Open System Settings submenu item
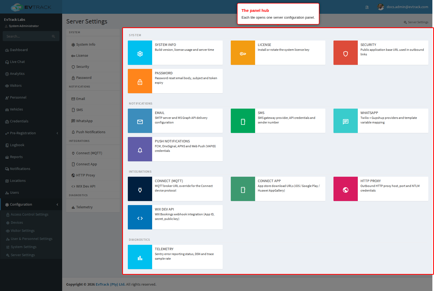The height and width of the screenshot is (291, 434). [x=31, y=247]
